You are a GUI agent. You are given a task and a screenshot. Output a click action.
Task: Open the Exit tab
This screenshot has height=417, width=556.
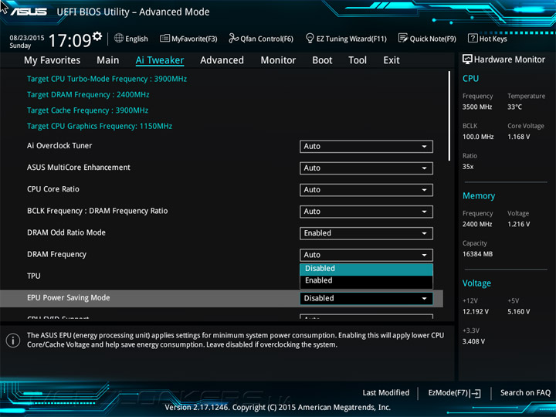(392, 60)
